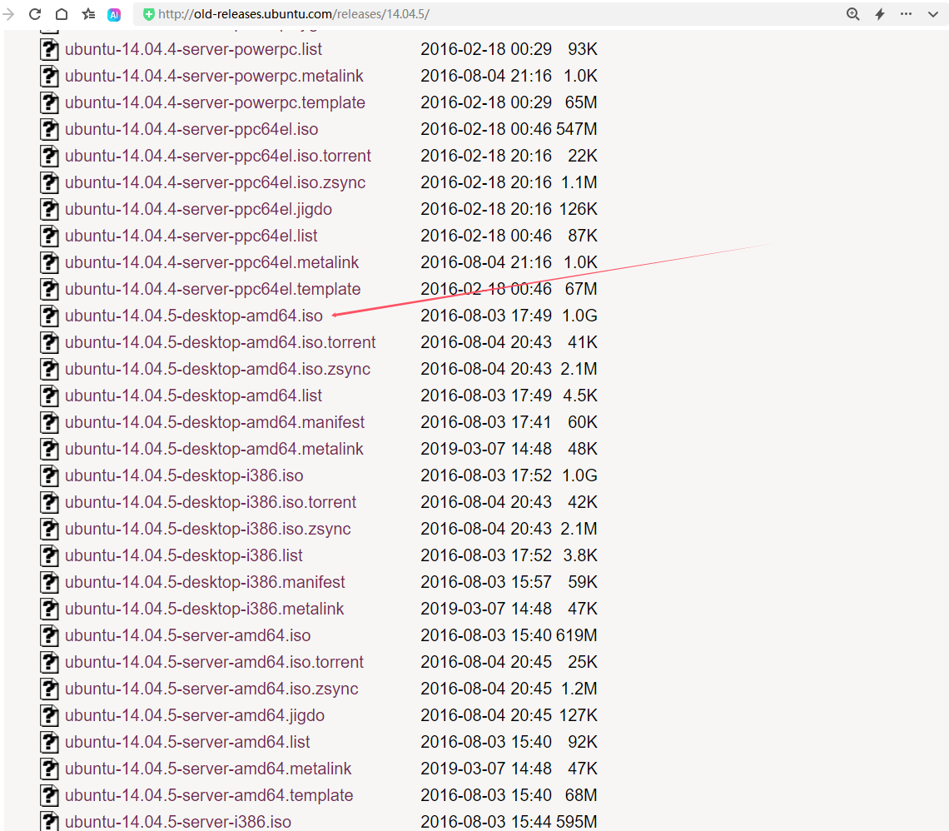Viewport: 949px width, 831px height.
Task: Click the browser home icon
Action: click(x=62, y=14)
